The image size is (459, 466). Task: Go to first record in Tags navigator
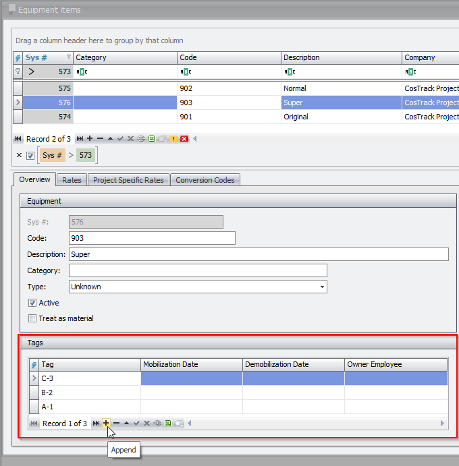34,424
